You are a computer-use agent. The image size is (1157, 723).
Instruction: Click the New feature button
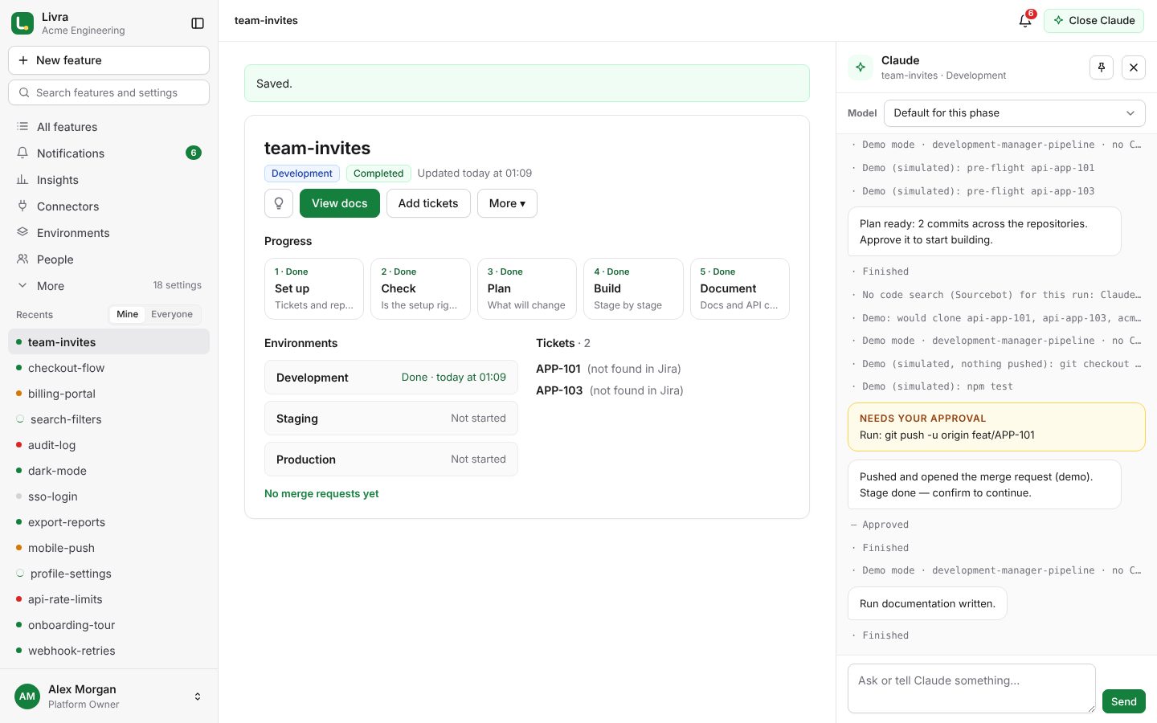click(108, 60)
